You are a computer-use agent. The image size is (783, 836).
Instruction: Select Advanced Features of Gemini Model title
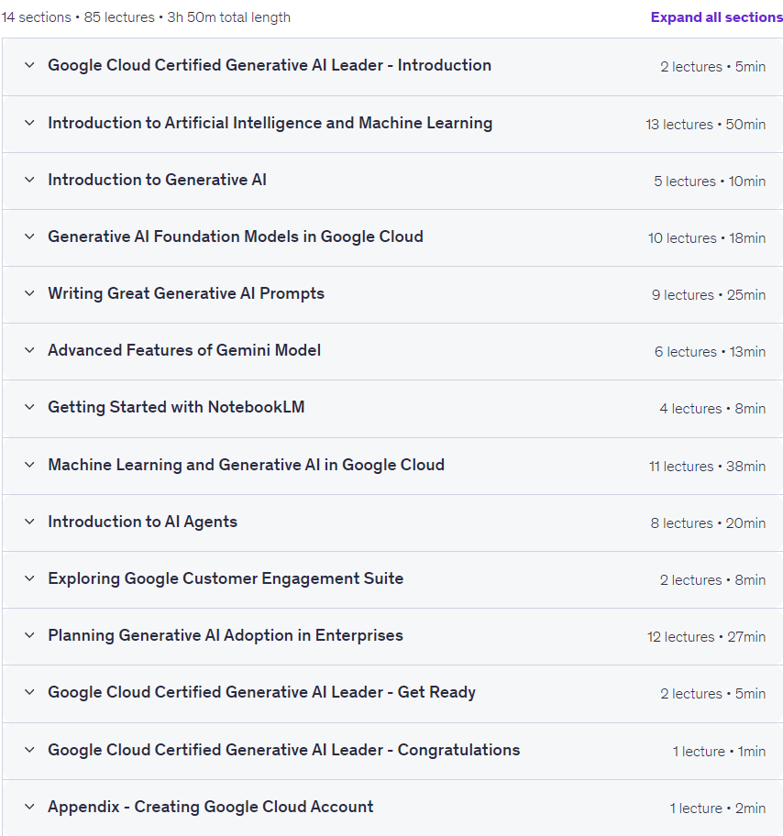(x=184, y=350)
